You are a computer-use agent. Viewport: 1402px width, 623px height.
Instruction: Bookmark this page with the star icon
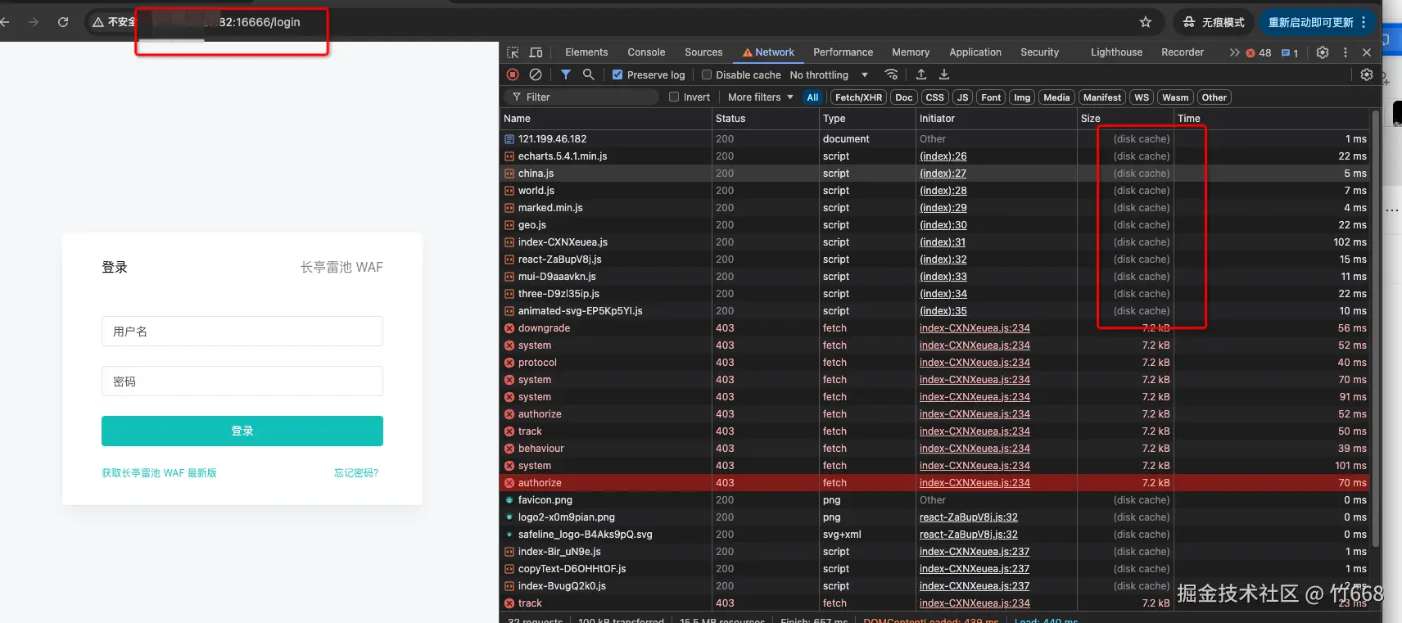click(1146, 22)
